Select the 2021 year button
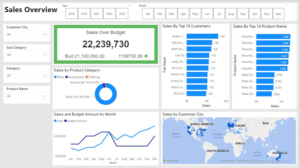This screenshot has height=168, width=300. click(97, 14)
